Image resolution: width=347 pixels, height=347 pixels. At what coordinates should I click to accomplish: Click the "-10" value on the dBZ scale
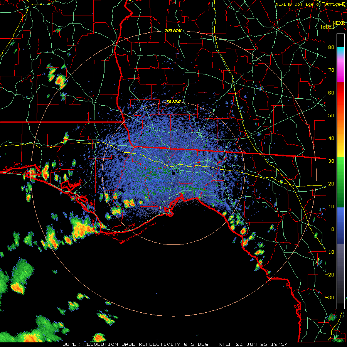330,252
